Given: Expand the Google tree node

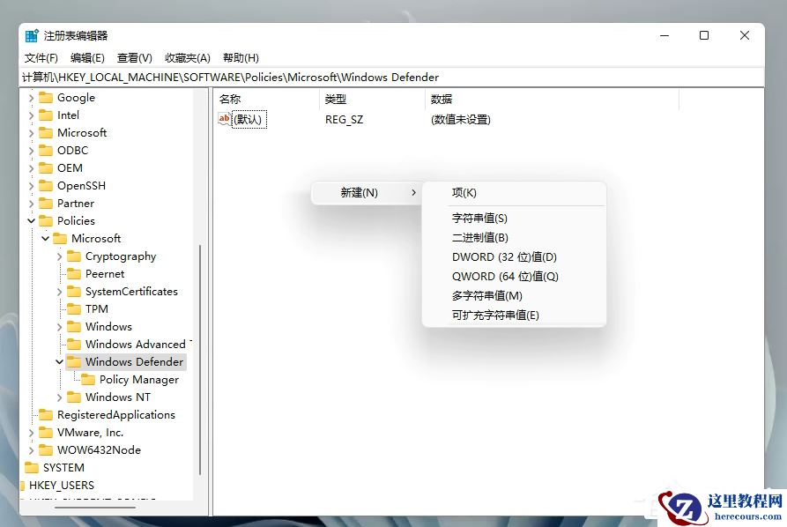Looking at the screenshot, I should point(30,97).
